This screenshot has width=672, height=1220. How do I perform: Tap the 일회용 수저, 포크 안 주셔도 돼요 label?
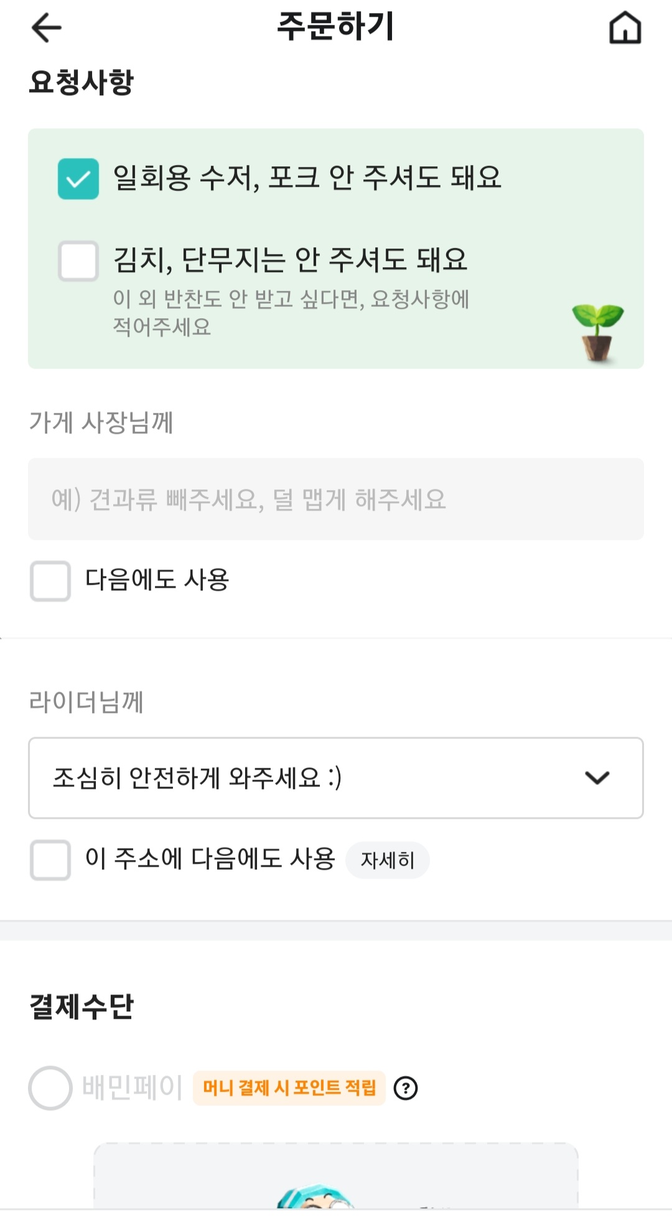point(307,178)
